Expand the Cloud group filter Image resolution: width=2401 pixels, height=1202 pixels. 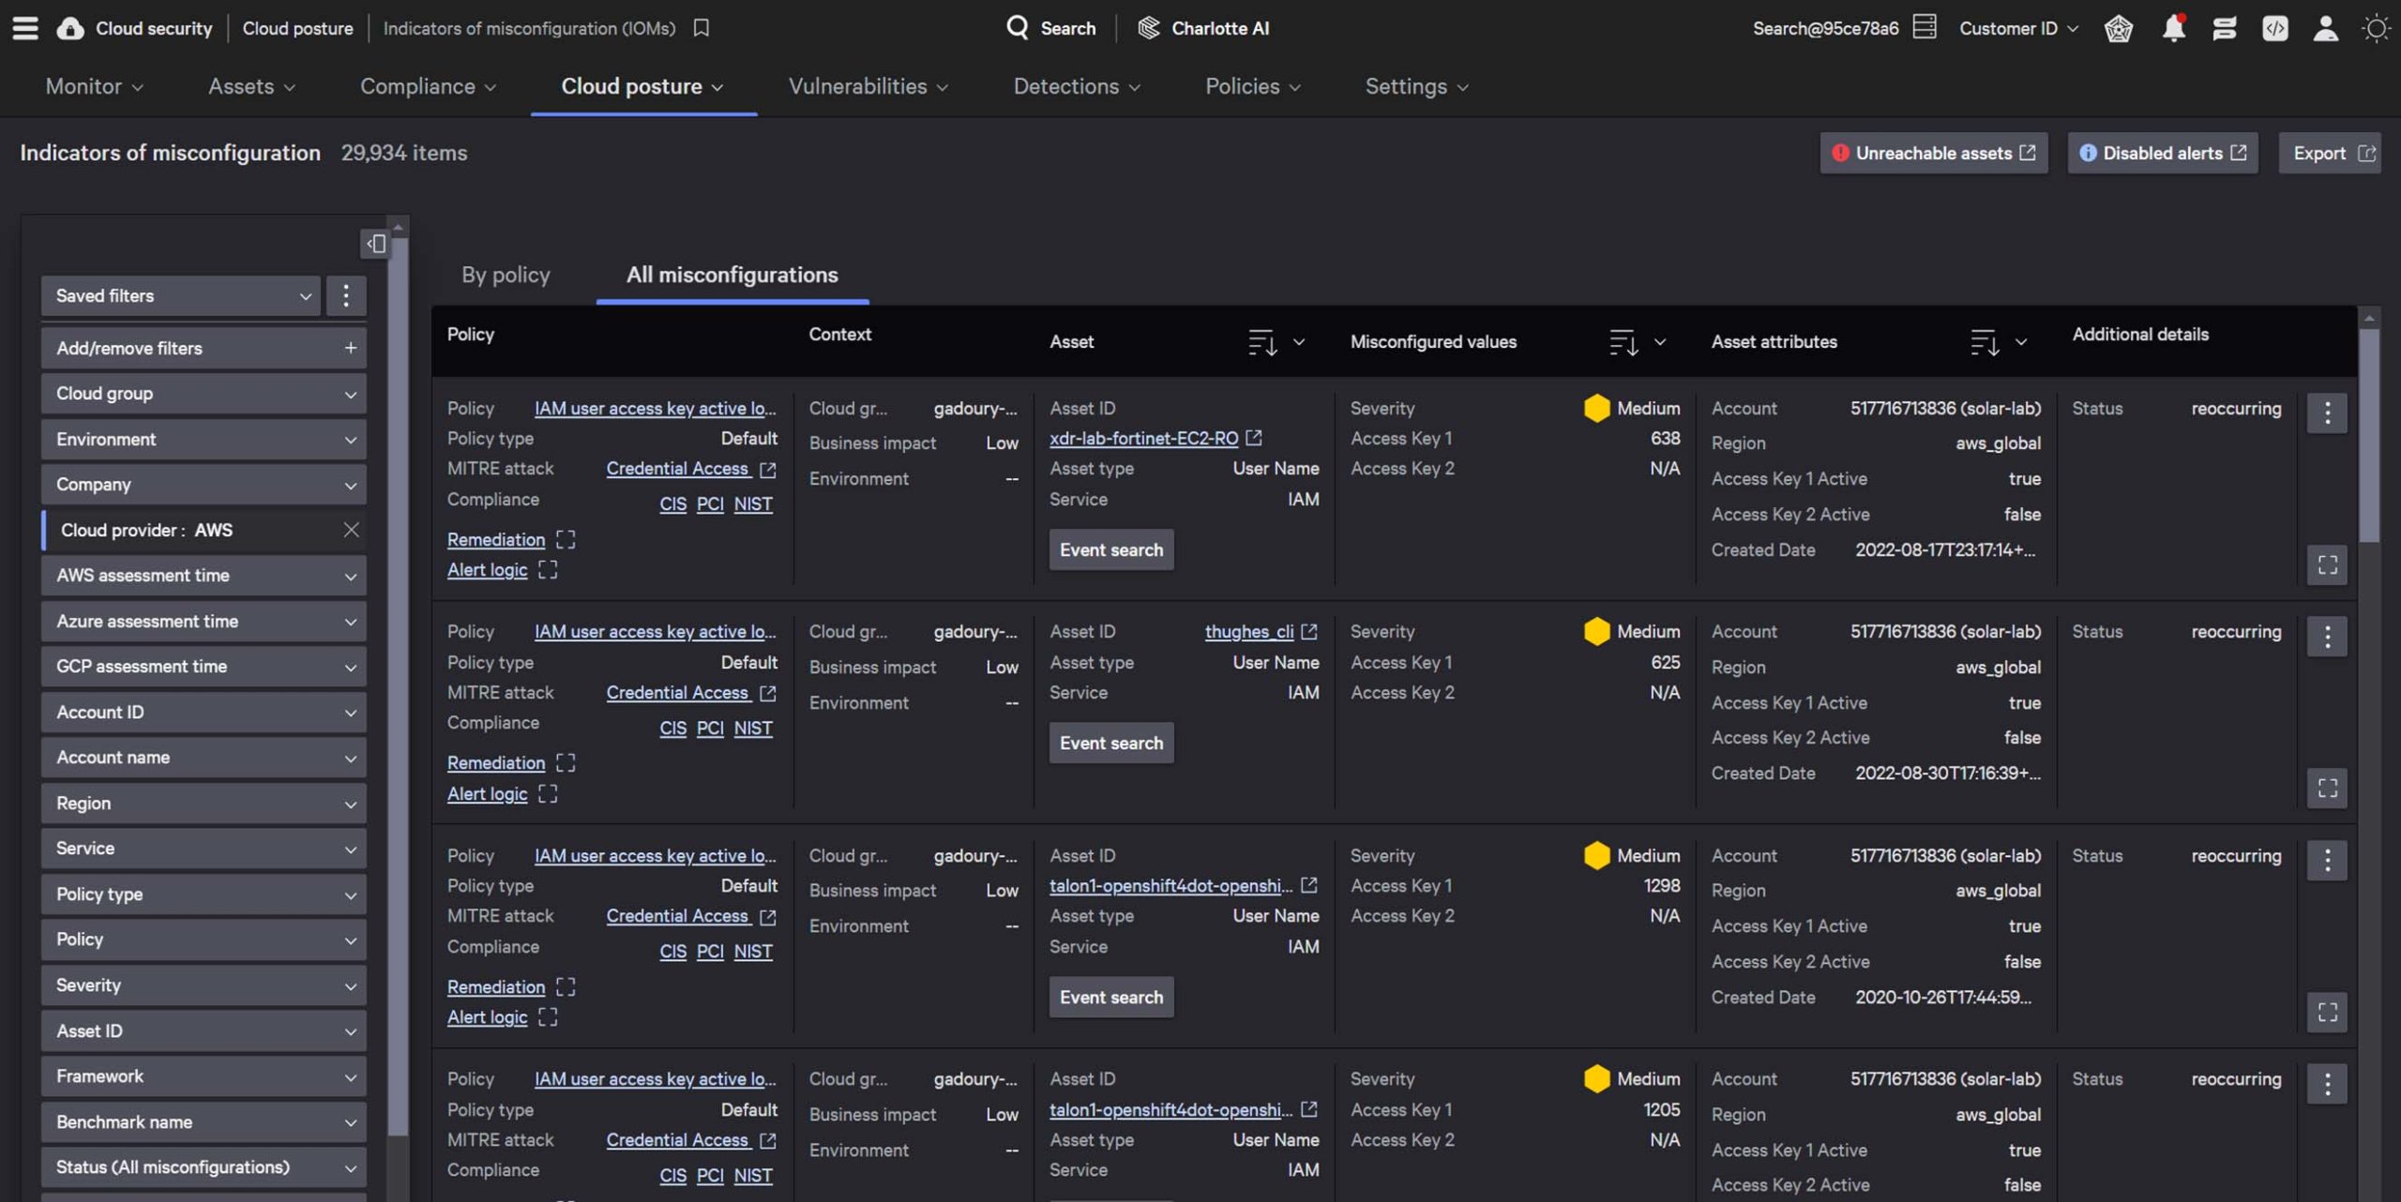(x=204, y=394)
